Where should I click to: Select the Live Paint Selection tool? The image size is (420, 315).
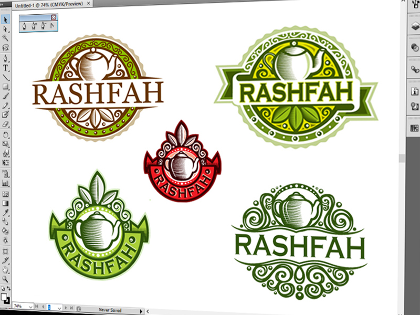pyautogui.click(x=5, y=240)
